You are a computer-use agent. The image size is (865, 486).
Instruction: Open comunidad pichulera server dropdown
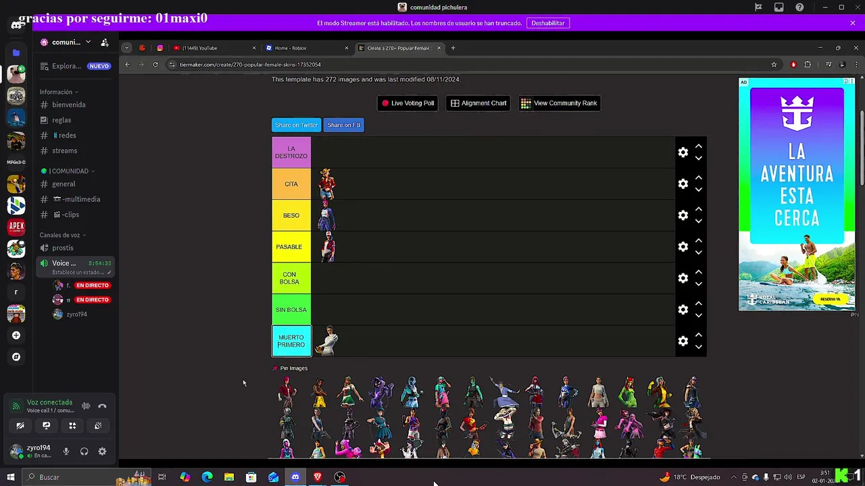tap(66, 42)
